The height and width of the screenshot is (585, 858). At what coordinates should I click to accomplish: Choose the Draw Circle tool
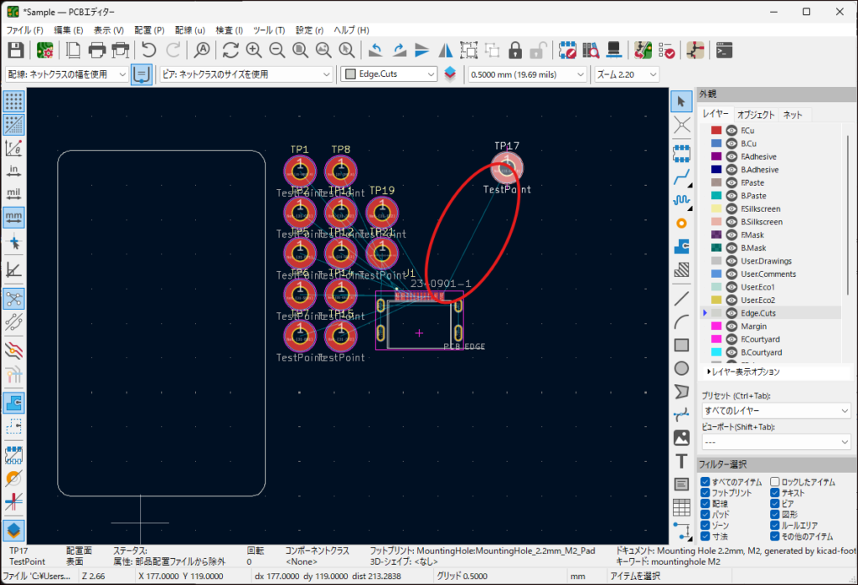(x=682, y=367)
